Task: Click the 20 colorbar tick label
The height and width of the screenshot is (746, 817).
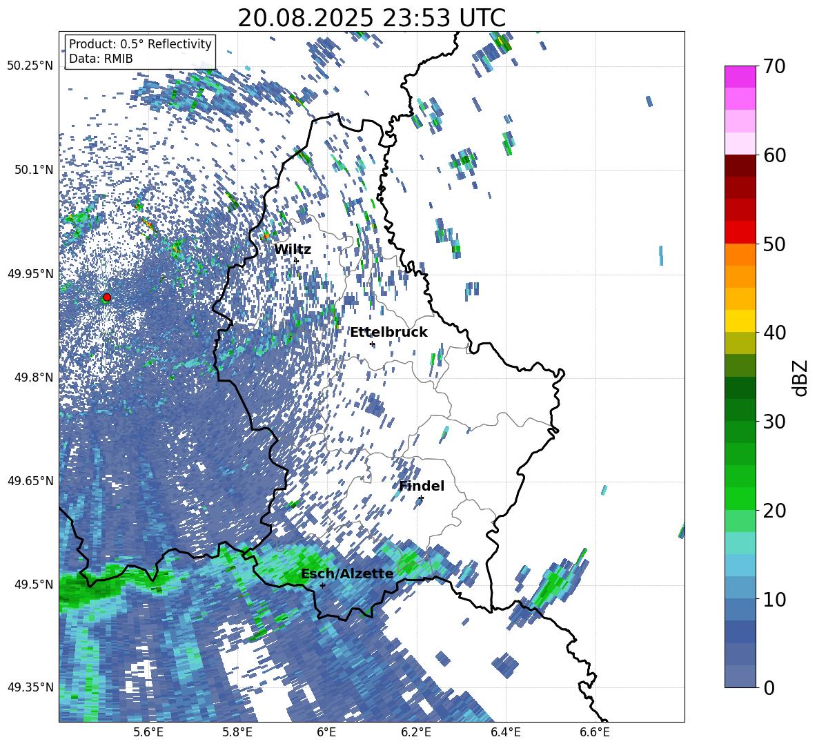Action: (x=775, y=510)
